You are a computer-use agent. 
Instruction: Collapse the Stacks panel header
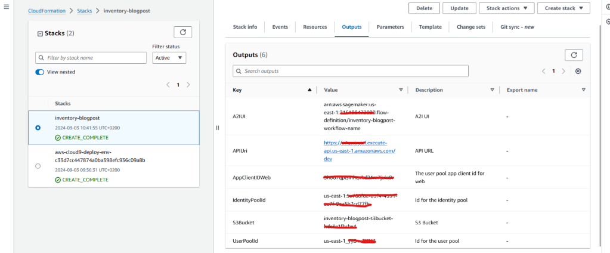[x=40, y=33]
